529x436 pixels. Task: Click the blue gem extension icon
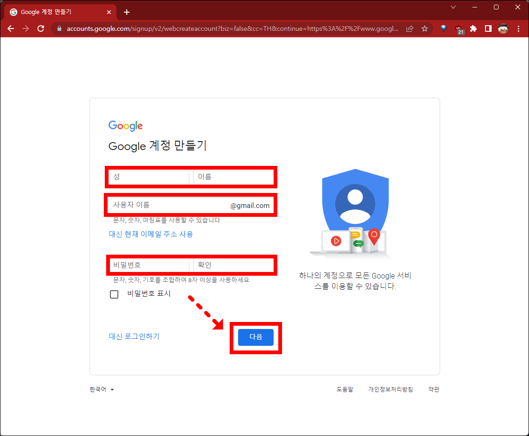pyautogui.click(x=444, y=29)
